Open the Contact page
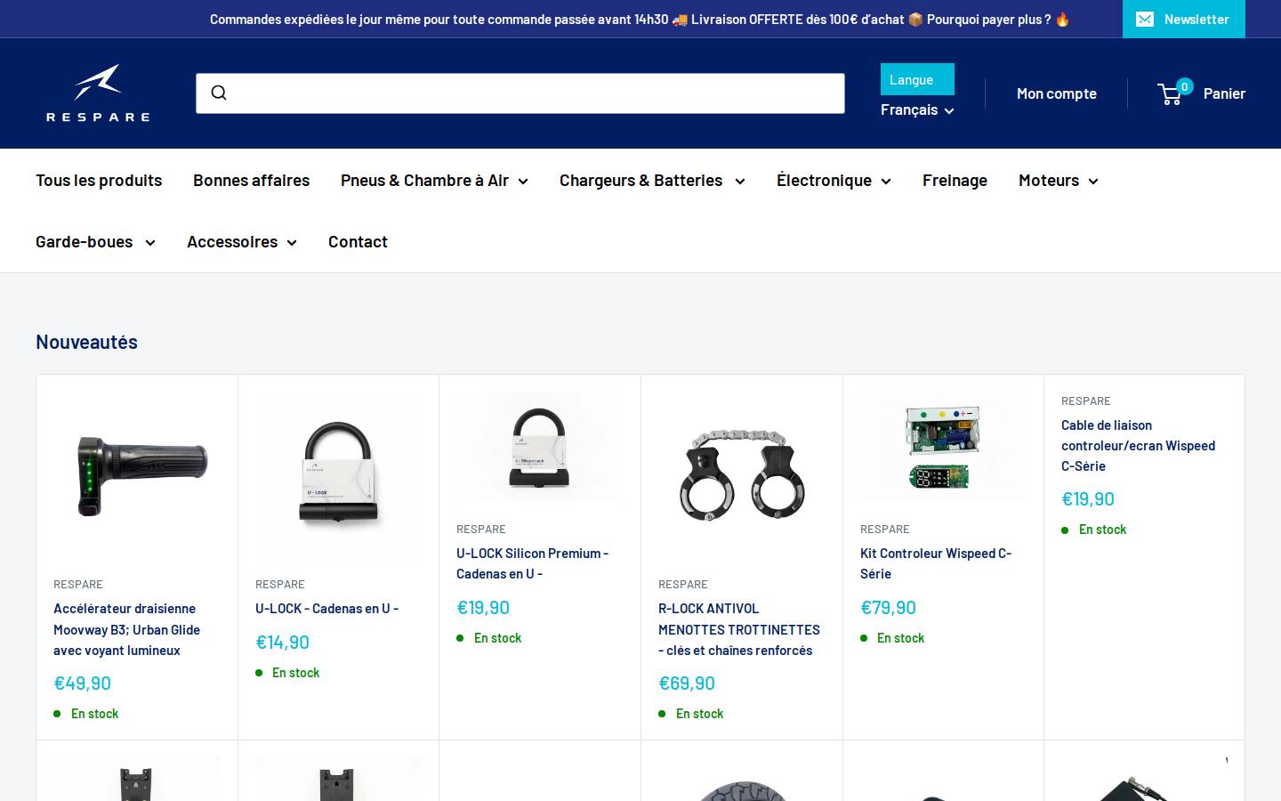The height and width of the screenshot is (801, 1281). (x=358, y=241)
